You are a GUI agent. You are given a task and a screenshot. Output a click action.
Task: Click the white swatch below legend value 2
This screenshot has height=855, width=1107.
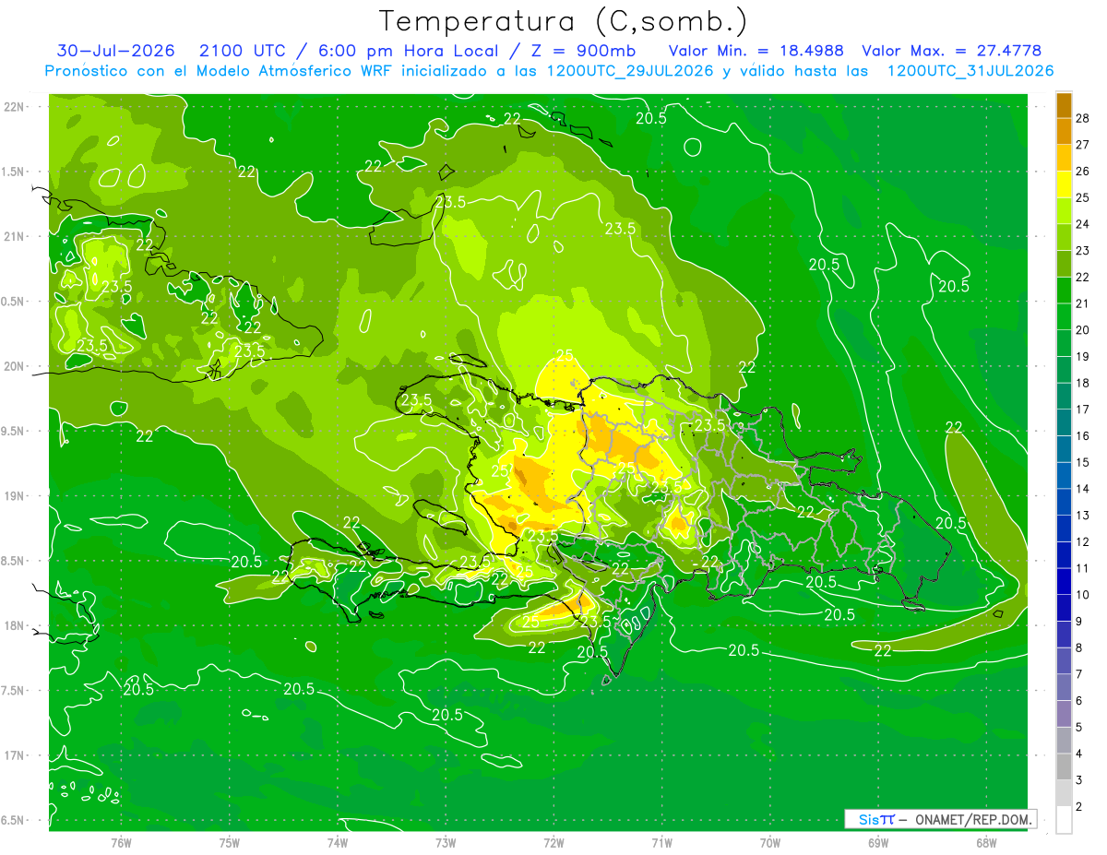pos(1064,820)
